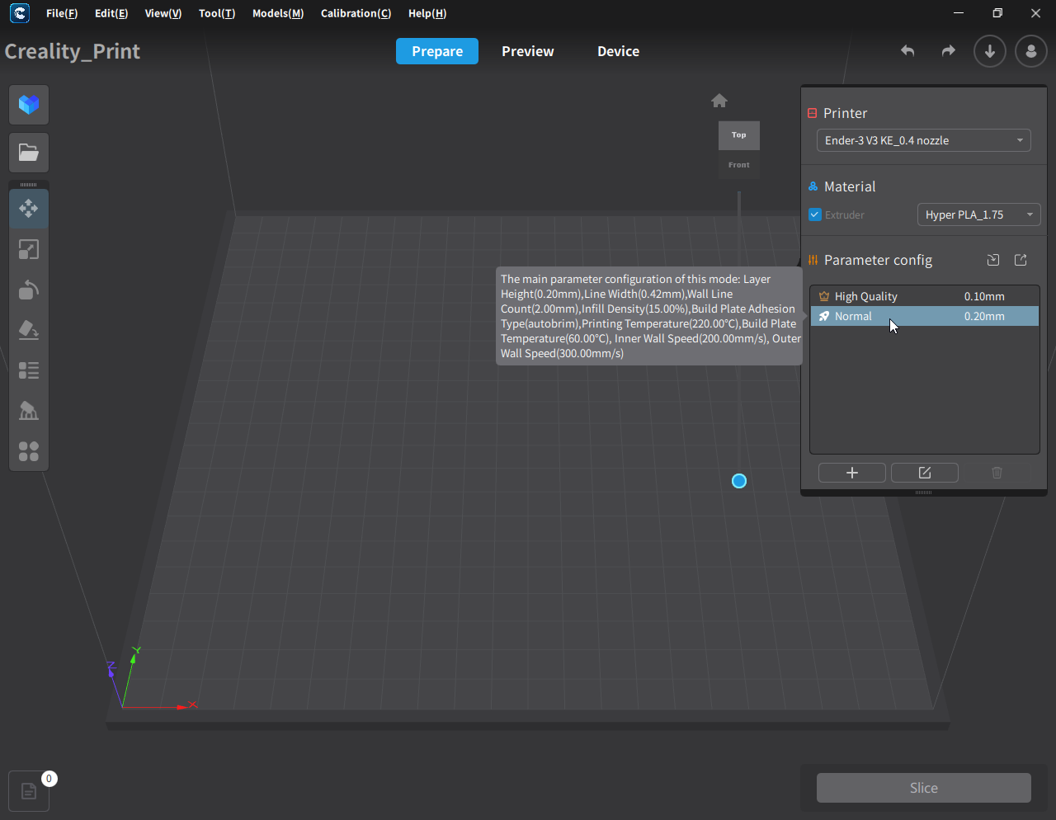This screenshot has height=820, width=1056.
Task: Click the auto-arrange layout grid icon
Action: click(29, 451)
